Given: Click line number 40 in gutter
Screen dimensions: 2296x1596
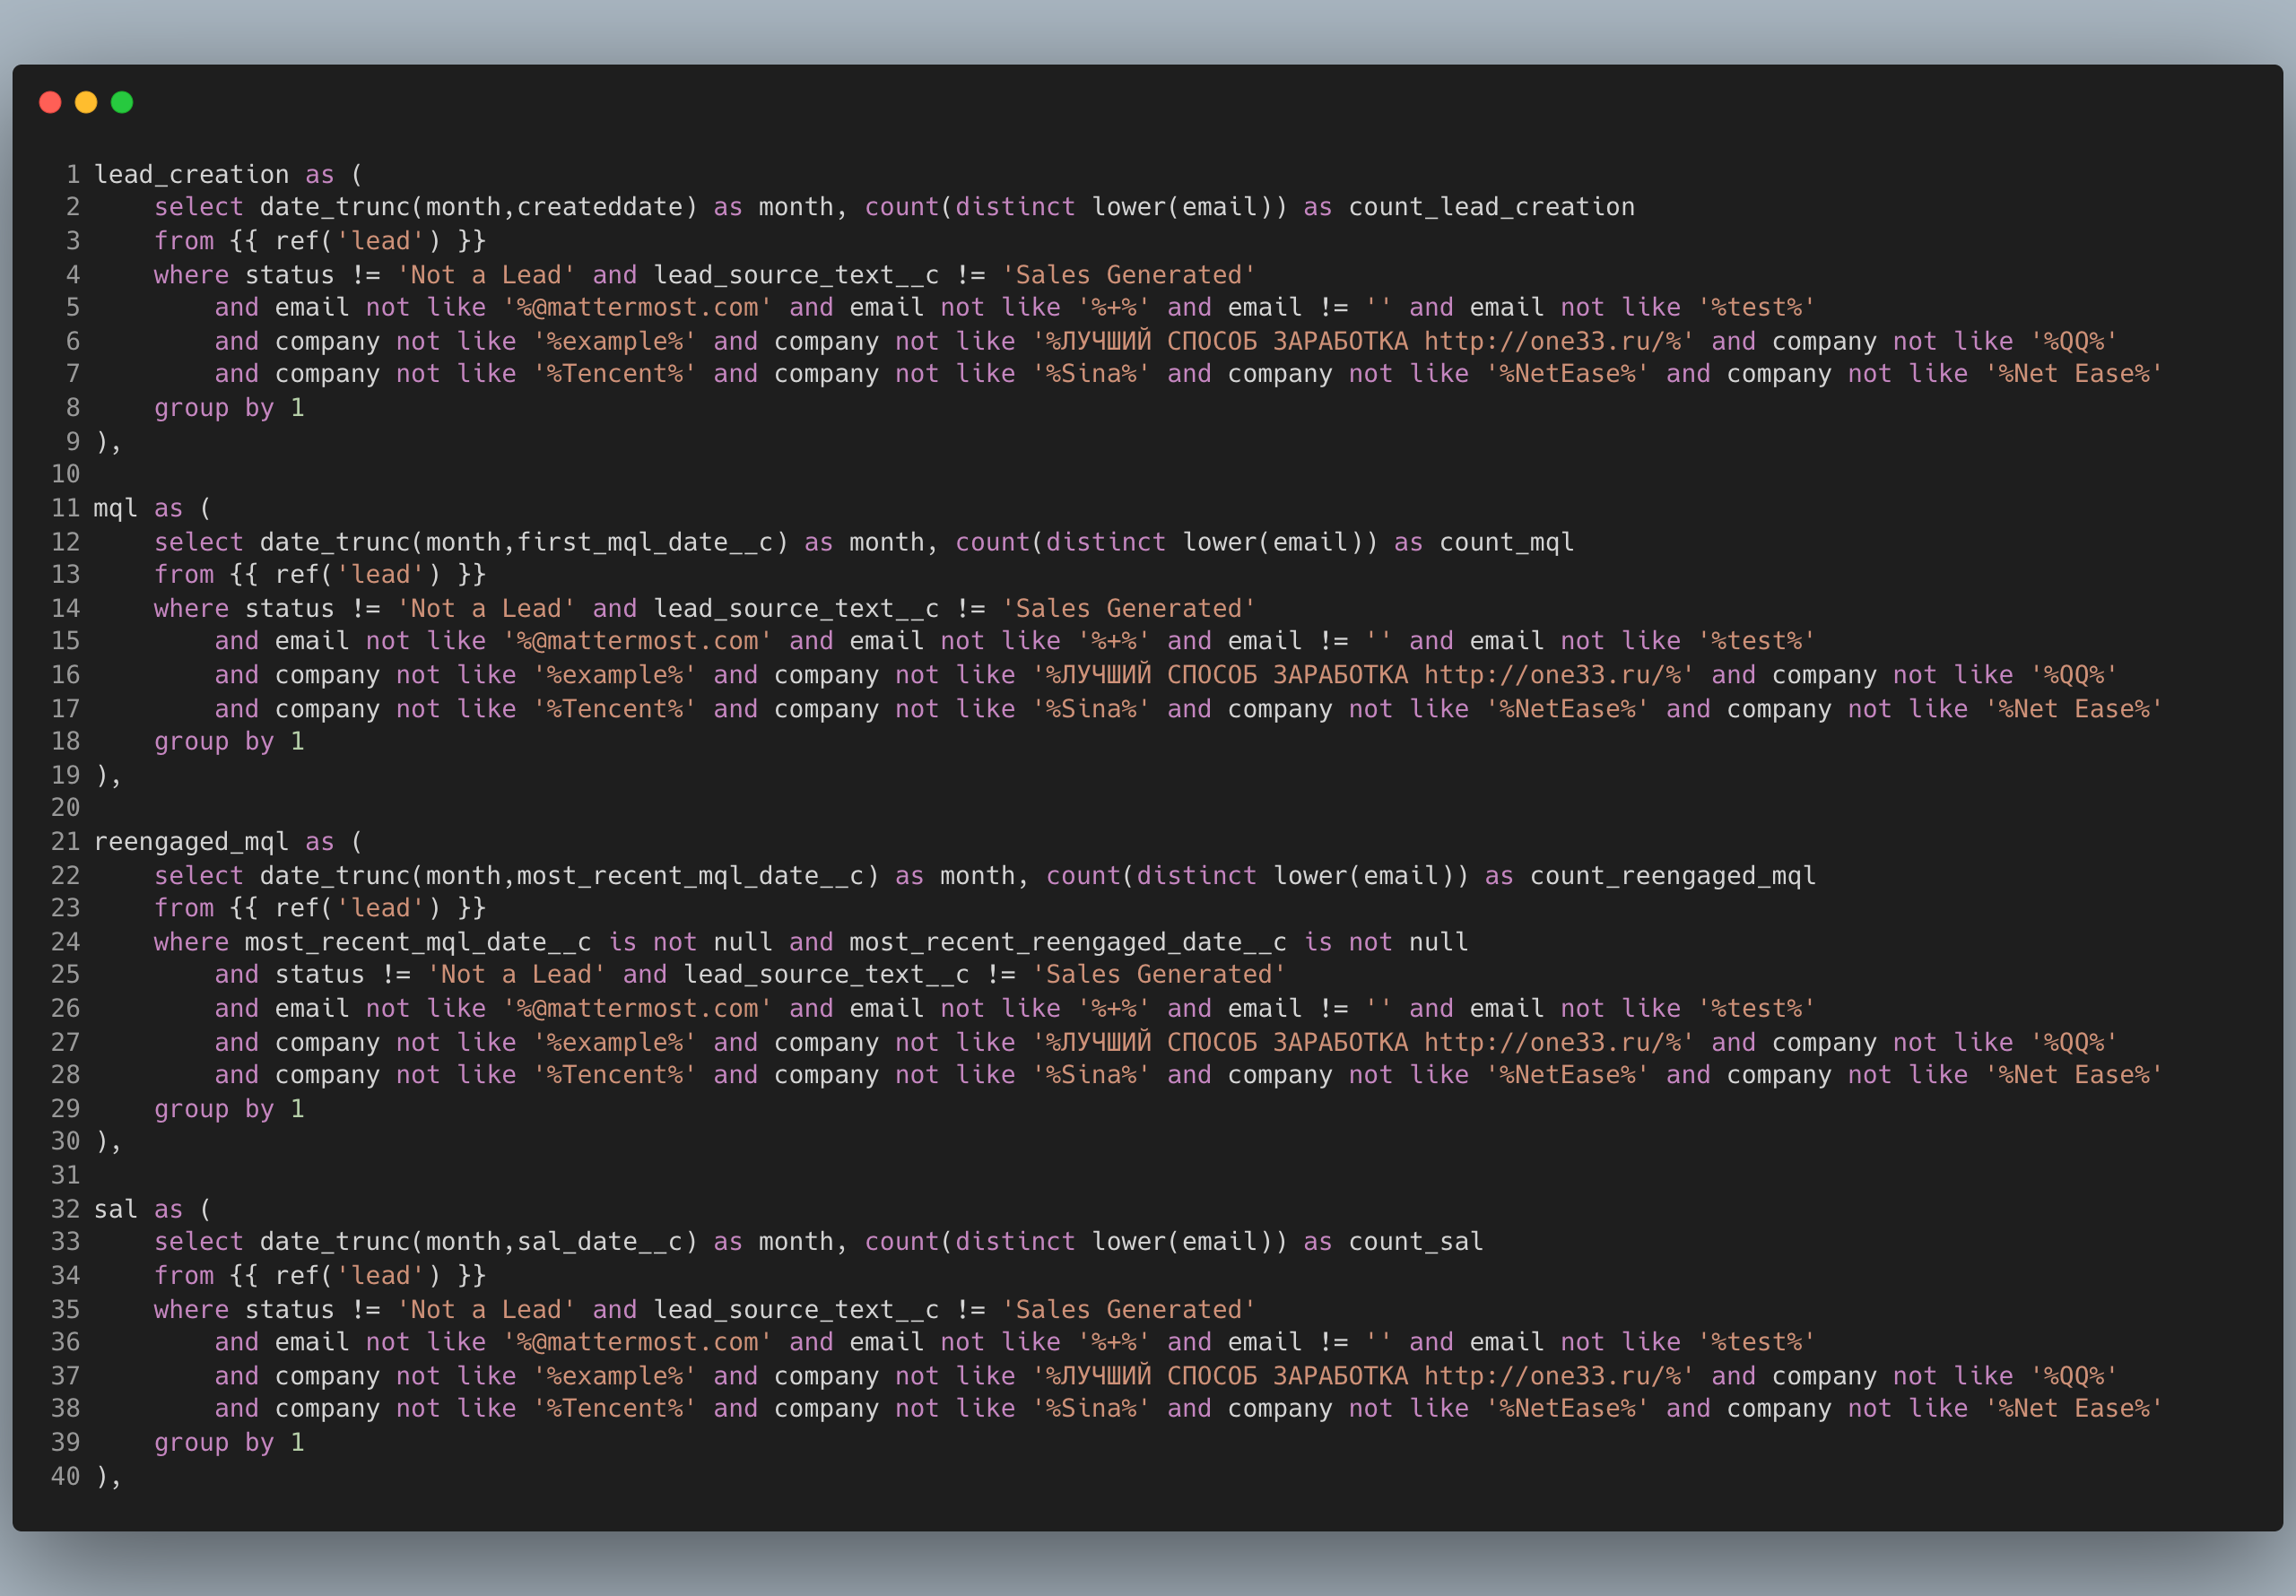Looking at the screenshot, I should pos(66,1476).
